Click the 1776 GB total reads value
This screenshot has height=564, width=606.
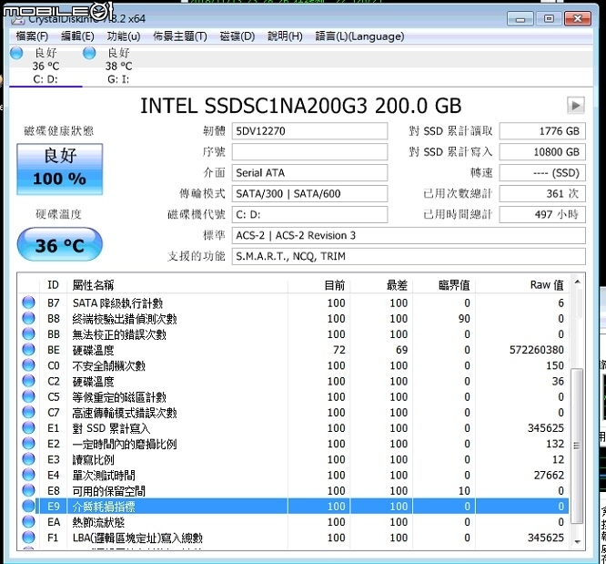(x=542, y=131)
